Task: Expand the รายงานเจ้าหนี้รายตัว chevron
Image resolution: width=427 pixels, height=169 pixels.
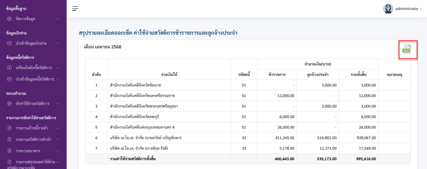Action: tap(58, 128)
